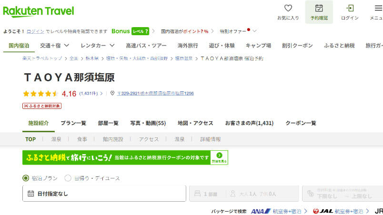Click the heart お気に入り icon

pos(288,8)
